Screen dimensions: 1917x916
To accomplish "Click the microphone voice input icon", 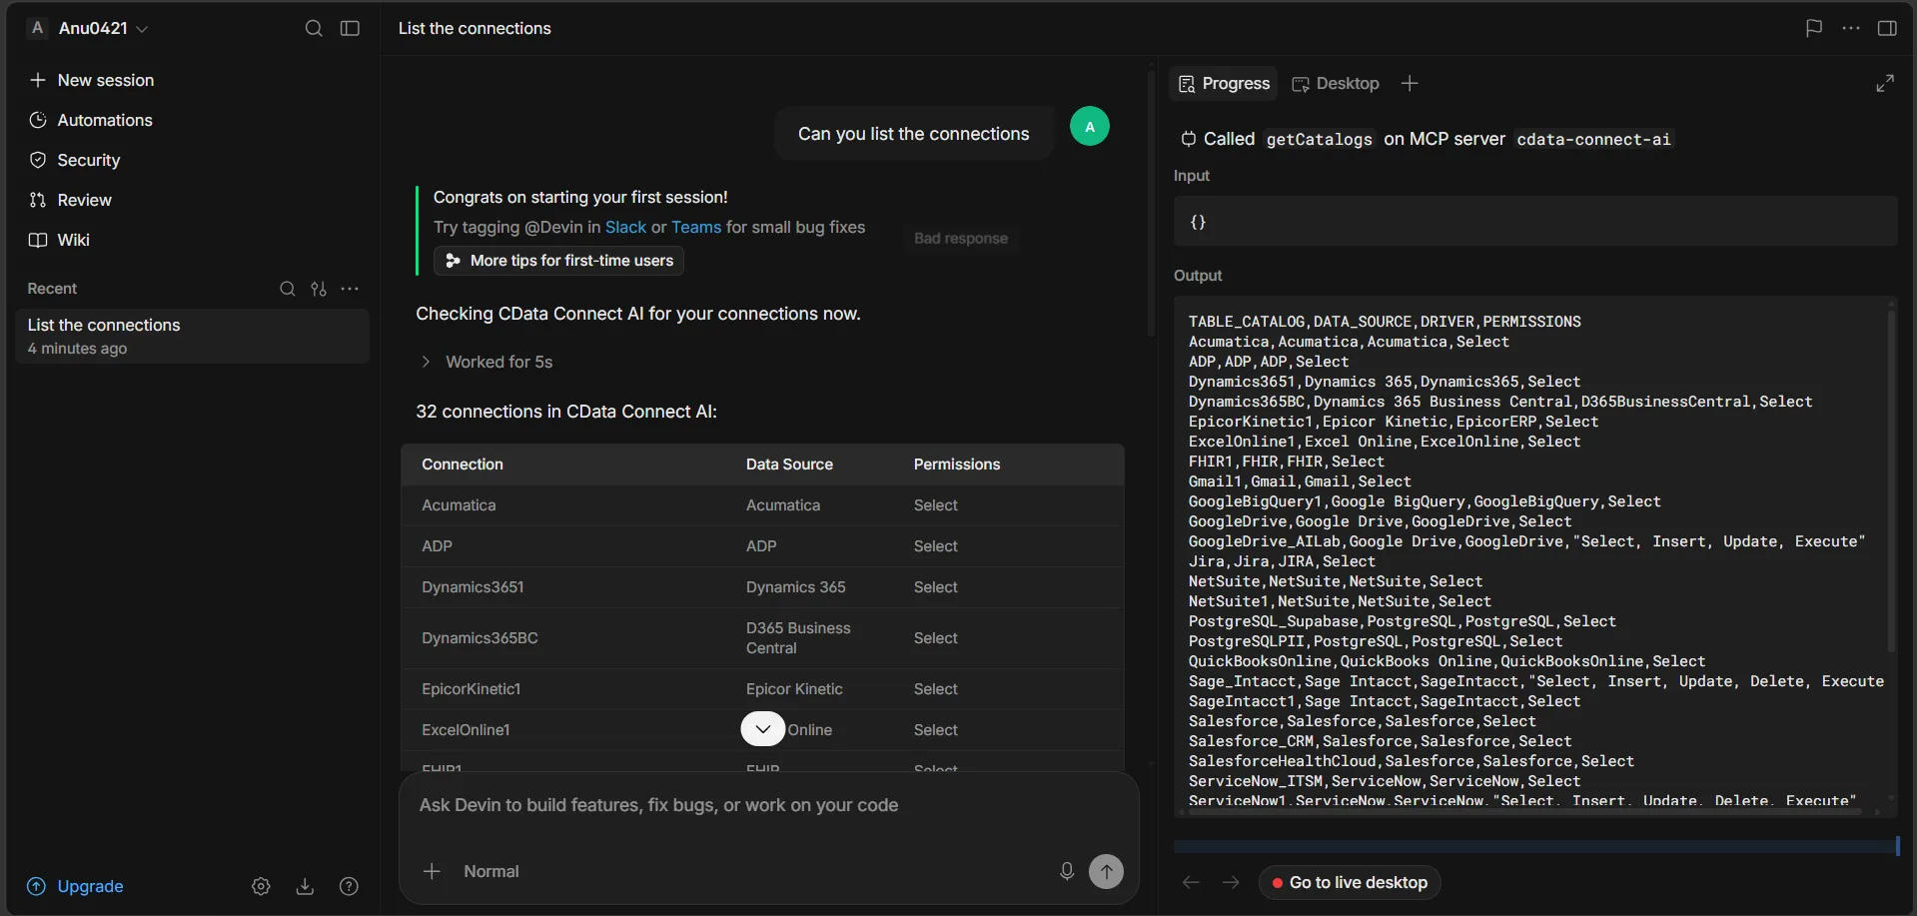I will pos(1067,871).
